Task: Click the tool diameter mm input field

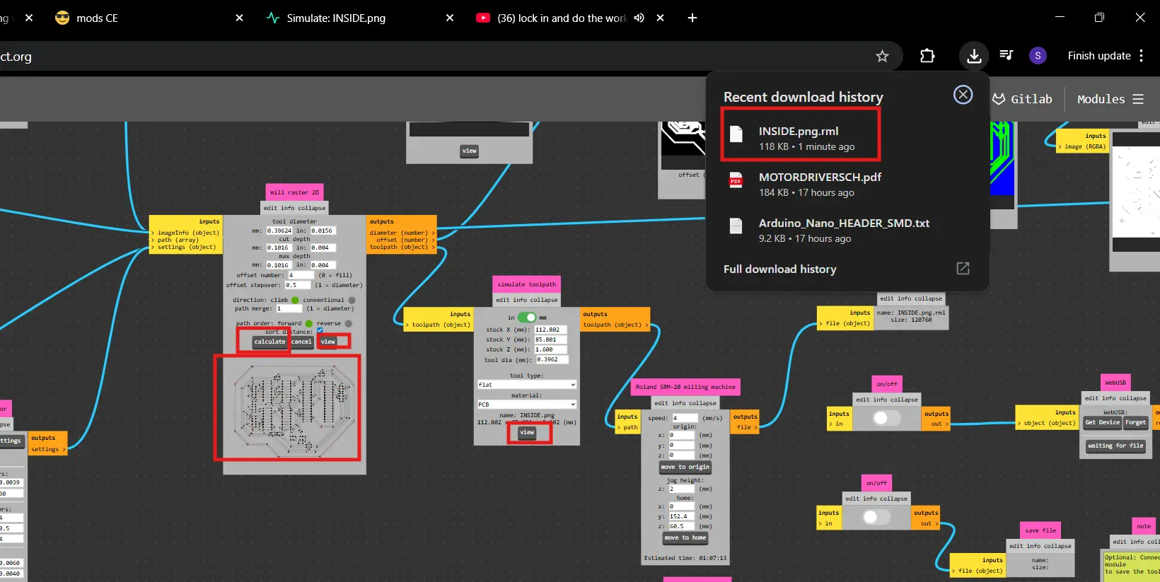Action: (279, 231)
